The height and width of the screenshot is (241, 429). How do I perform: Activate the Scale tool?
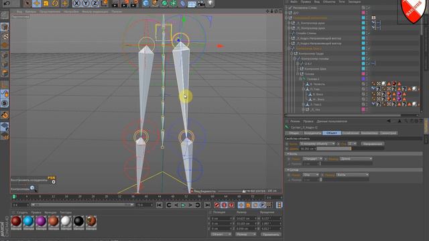(46, 3)
